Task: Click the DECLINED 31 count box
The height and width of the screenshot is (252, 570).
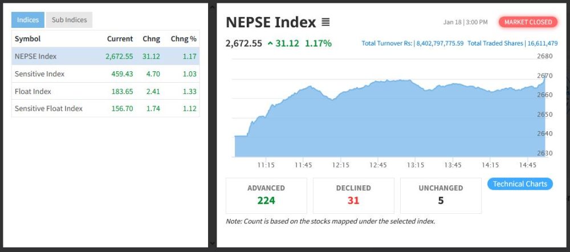Action: tap(353, 195)
